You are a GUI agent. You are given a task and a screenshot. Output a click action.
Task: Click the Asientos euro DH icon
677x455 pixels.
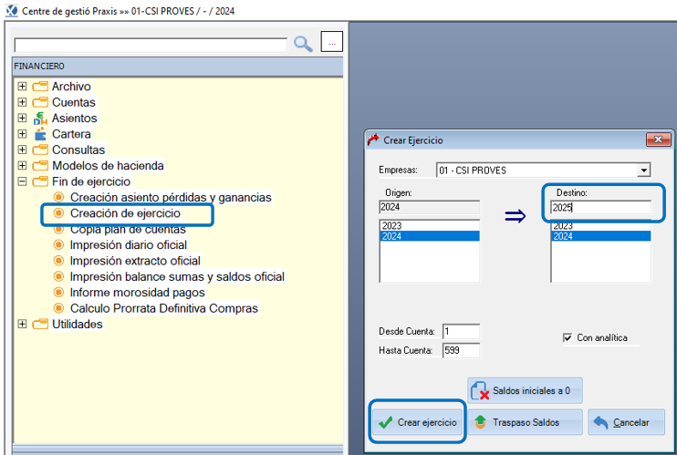[40, 119]
